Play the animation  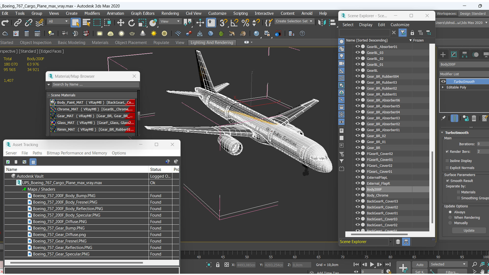coord(372,265)
